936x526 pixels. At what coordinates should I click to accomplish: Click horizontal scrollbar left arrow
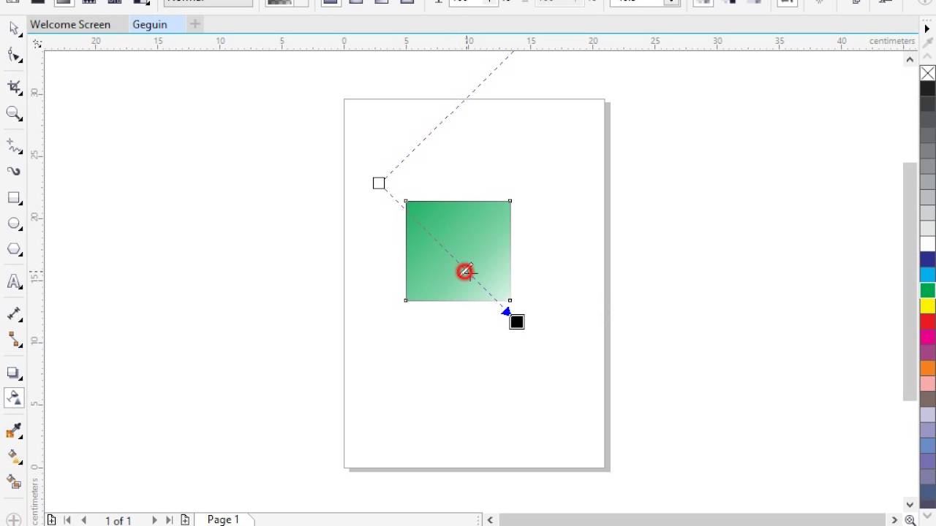click(x=490, y=520)
